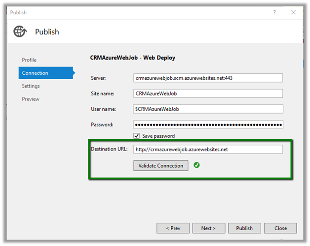Go to the Preview step
Screen dimensions: 310x246
click(30, 99)
